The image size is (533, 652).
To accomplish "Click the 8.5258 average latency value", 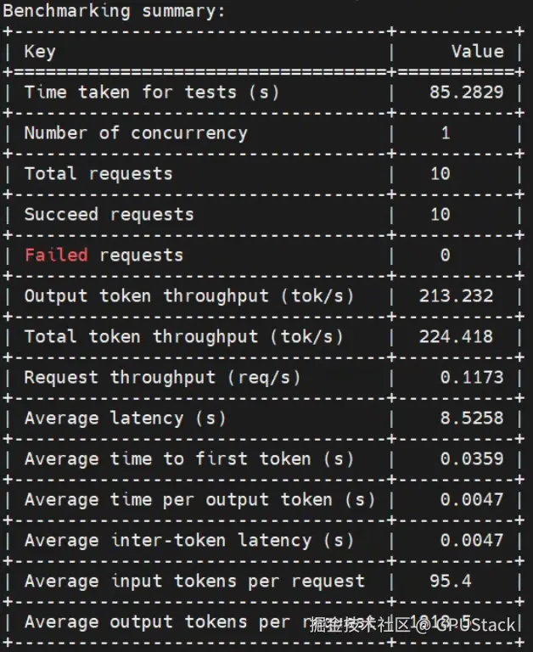I will (472, 419).
